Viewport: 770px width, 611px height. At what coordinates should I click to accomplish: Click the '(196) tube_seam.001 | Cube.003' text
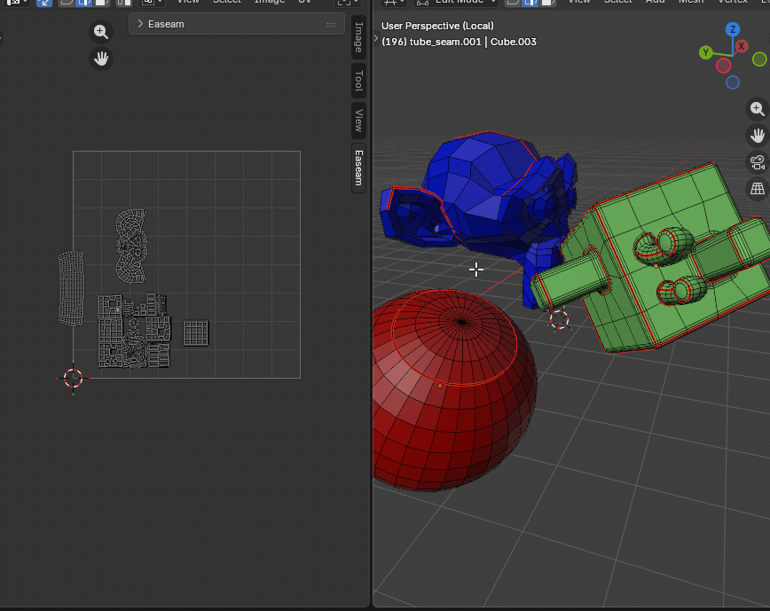(x=459, y=42)
